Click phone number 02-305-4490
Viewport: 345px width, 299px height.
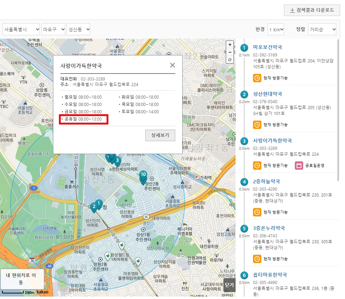tap(265, 283)
